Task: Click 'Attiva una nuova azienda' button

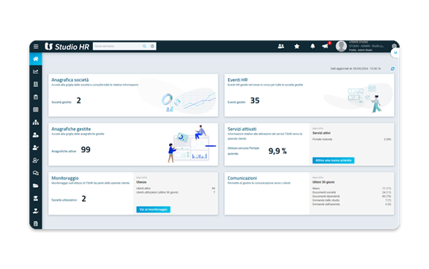Action: coord(333,161)
